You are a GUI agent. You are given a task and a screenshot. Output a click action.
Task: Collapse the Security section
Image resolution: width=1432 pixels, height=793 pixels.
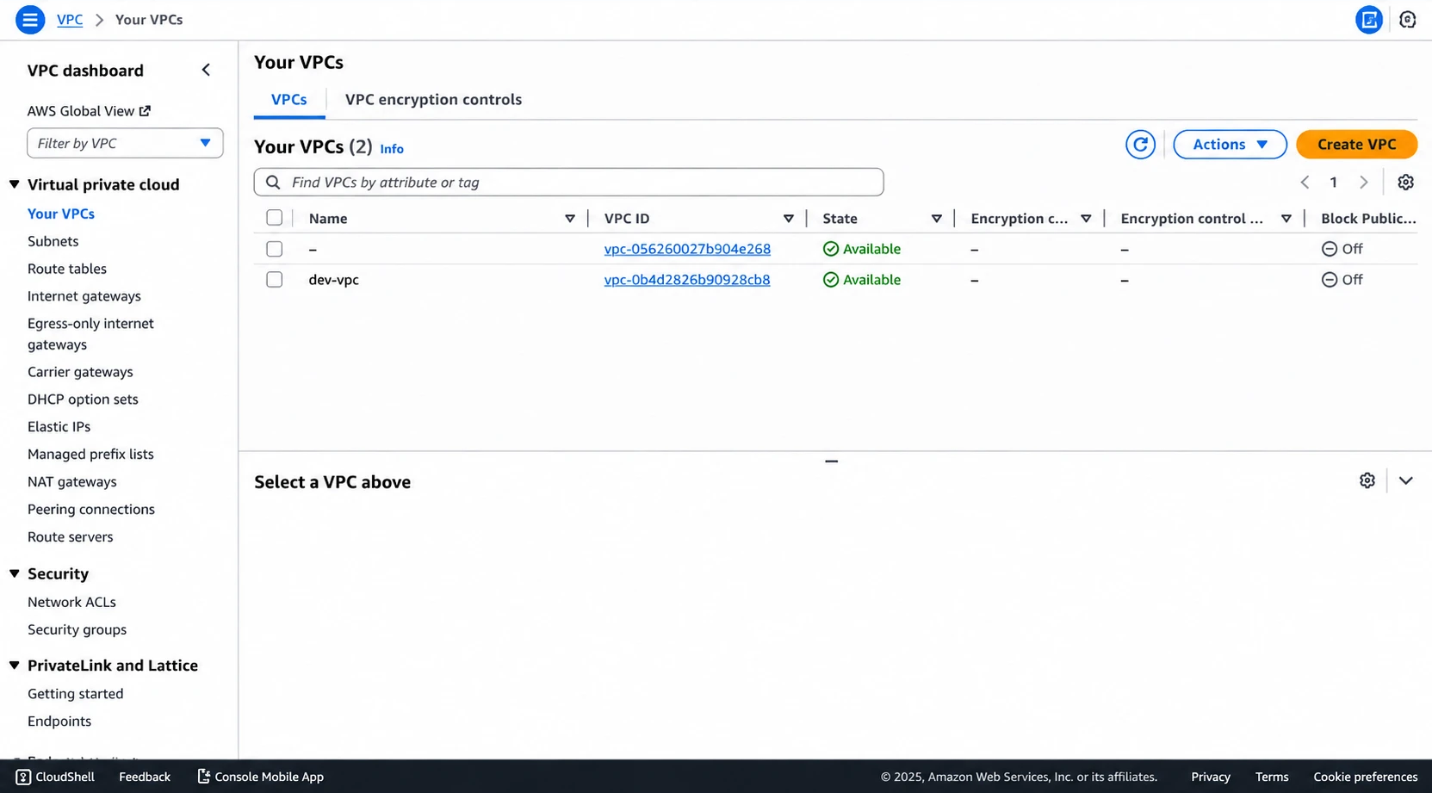click(15, 573)
